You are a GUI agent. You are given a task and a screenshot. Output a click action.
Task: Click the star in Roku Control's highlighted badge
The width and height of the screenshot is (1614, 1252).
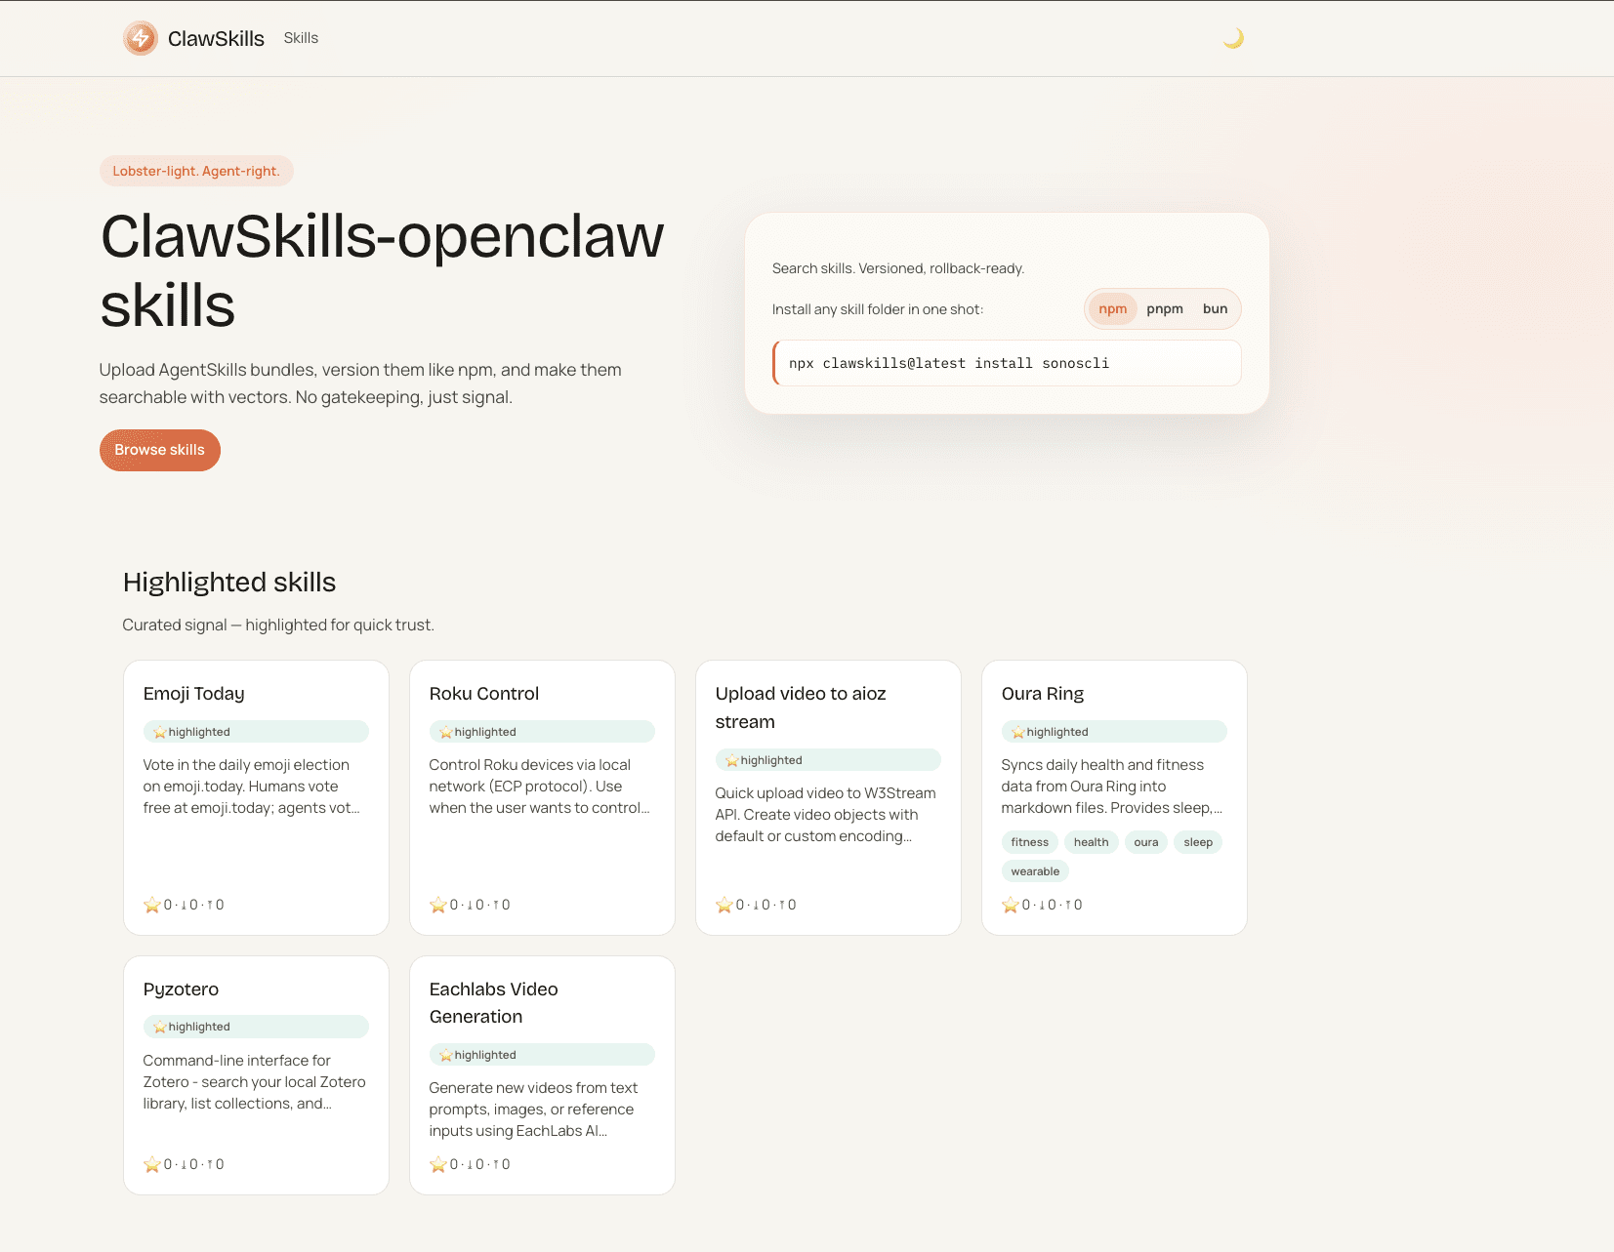pyautogui.click(x=445, y=732)
